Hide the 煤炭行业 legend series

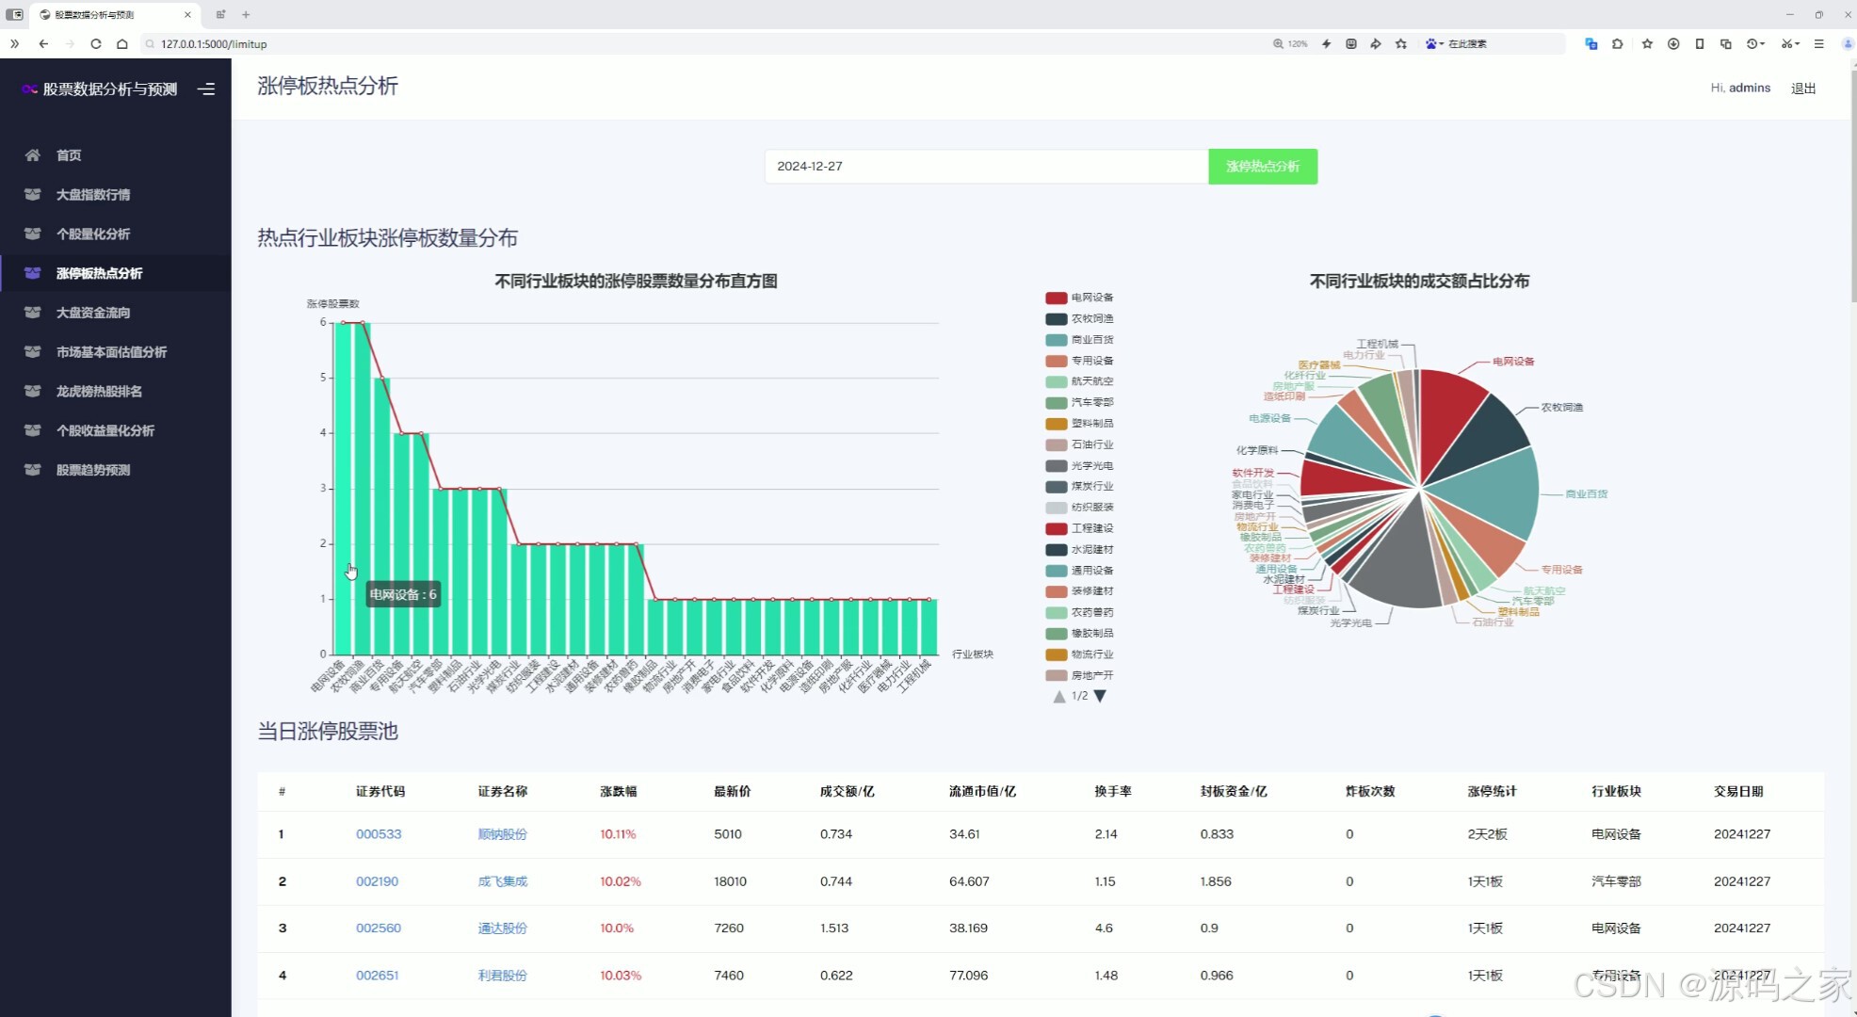click(1079, 487)
